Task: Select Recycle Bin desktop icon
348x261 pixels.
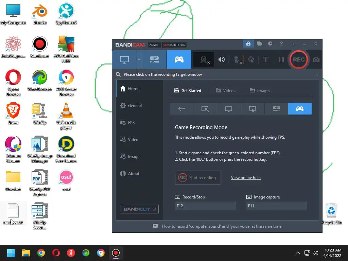Action: 332,213
